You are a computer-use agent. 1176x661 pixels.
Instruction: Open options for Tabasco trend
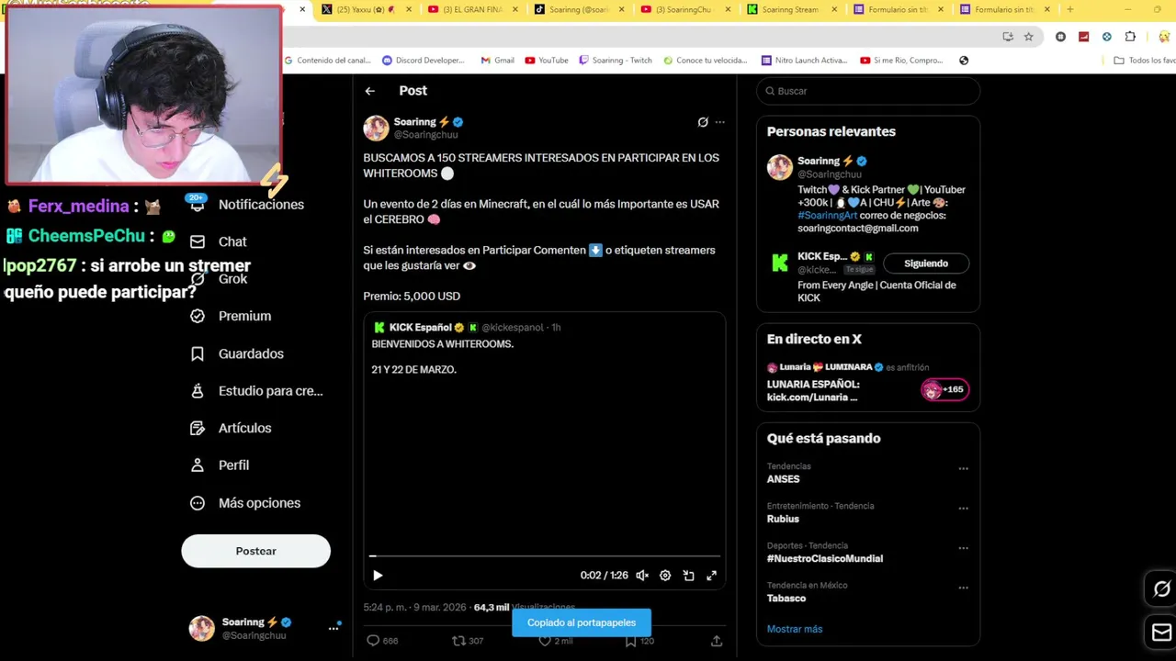[x=963, y=588]
